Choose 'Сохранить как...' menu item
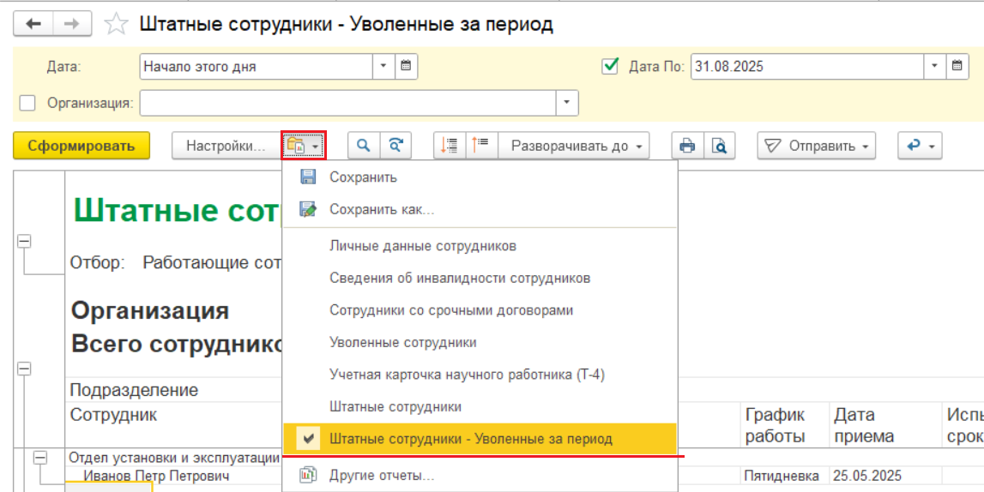This screenshot has height=492, width=984. click(x=381, y=209)
